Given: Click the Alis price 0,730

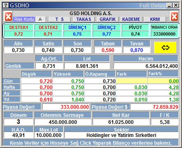Looking at the screenshot, I should pos(18,50).
